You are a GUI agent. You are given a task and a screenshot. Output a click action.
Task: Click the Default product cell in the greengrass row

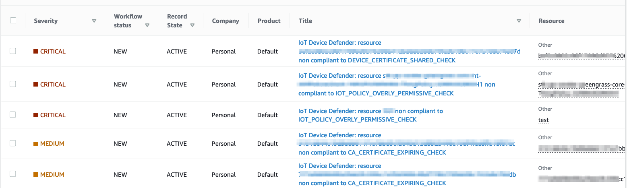tap(268, 85)
